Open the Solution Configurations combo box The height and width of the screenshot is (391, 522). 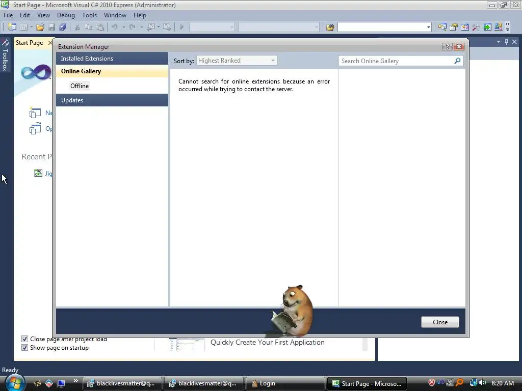point(212,27)
